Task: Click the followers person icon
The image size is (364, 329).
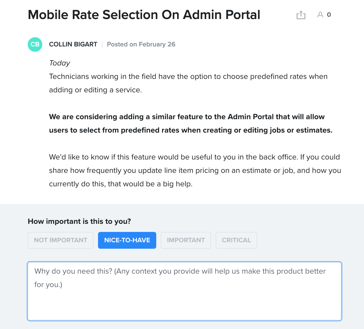Action: pyautogui.click(x=320, y=15)
